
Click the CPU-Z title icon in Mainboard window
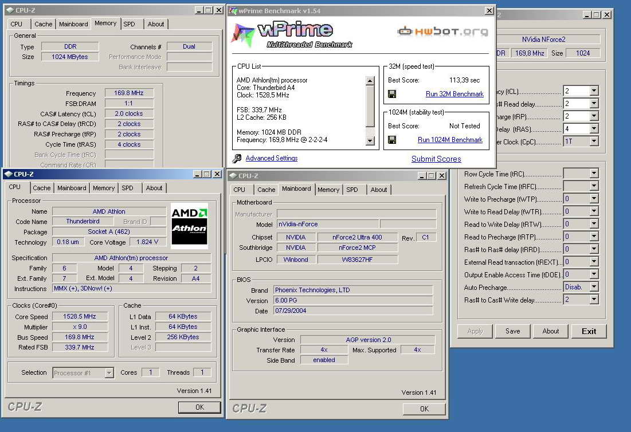tap(233, 176)
